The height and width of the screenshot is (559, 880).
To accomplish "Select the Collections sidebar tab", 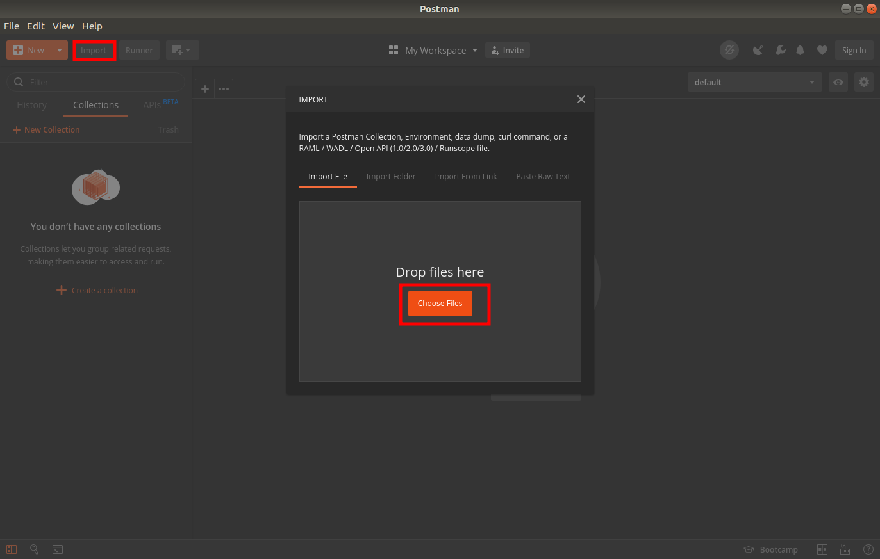I will click(x=95, y=105).
